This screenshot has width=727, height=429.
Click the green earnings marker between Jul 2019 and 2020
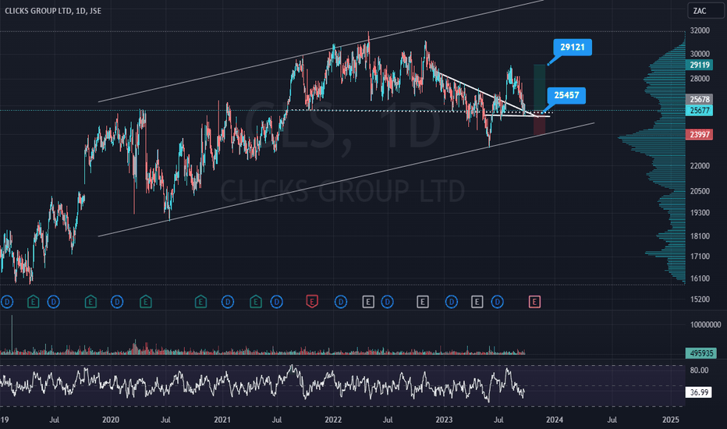pos(90,303)
